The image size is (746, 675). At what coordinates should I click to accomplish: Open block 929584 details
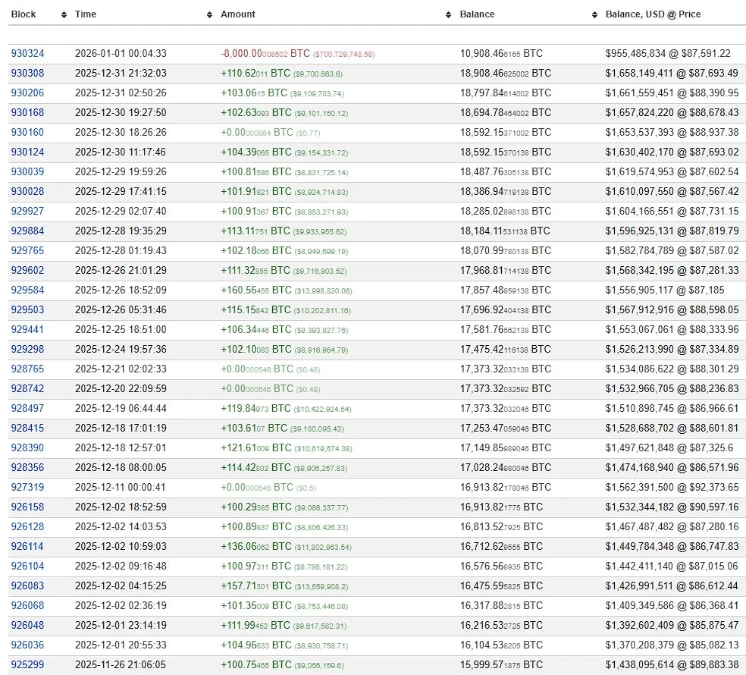(x=27, y=290)
